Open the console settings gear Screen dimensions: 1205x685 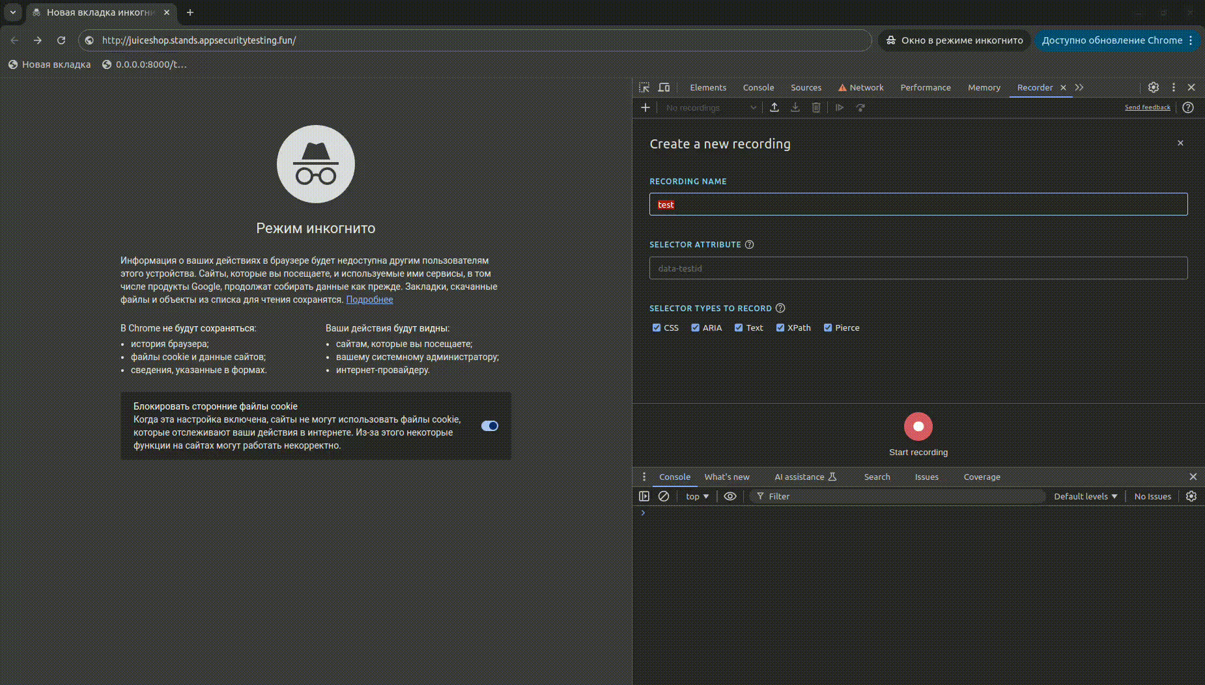point(1191,496)
